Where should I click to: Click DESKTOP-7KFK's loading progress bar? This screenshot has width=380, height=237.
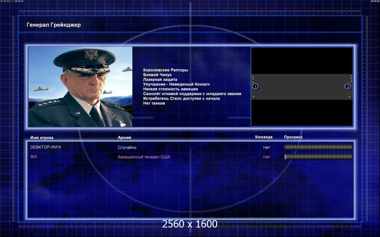318,147
